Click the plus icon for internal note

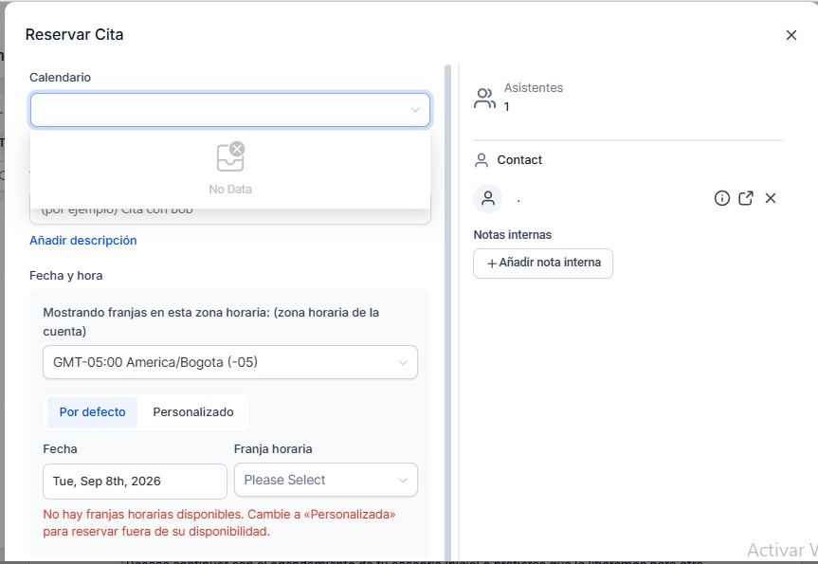(491, 264)
